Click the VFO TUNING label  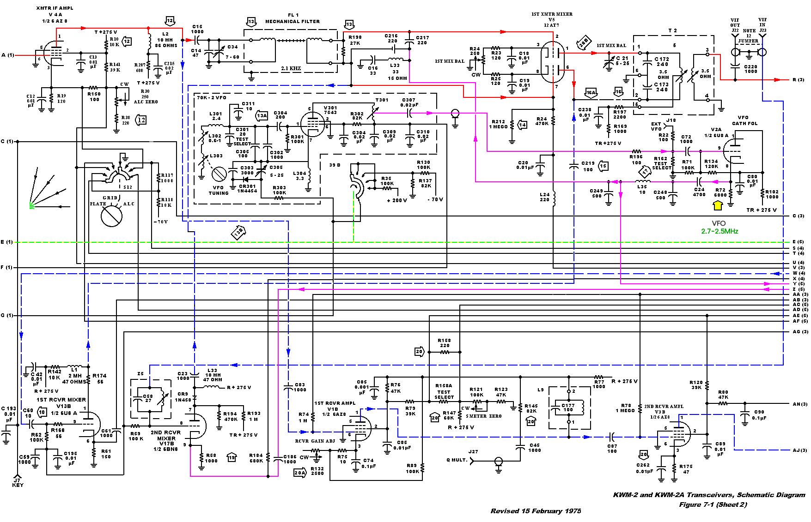coord(219,191)
